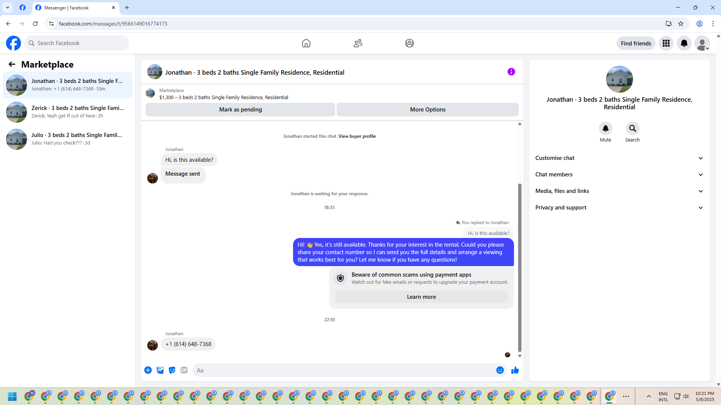Open Facebook home via the logo
721x405 pixels.
(14, 43)
